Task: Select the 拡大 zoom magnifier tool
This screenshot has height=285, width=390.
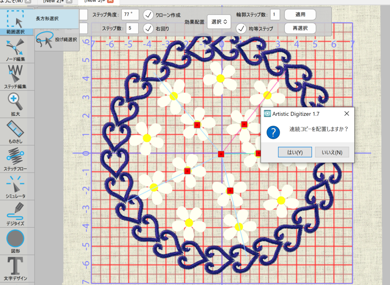Action: pyautogui.click(x=16, y=104)
